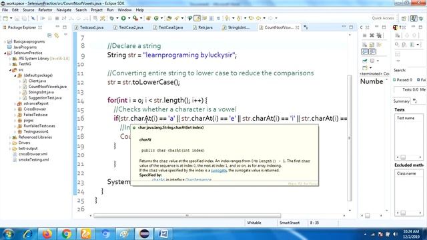
Task: Select CountNoofVowels.java in Package Explorer
Action: point(47,87)
